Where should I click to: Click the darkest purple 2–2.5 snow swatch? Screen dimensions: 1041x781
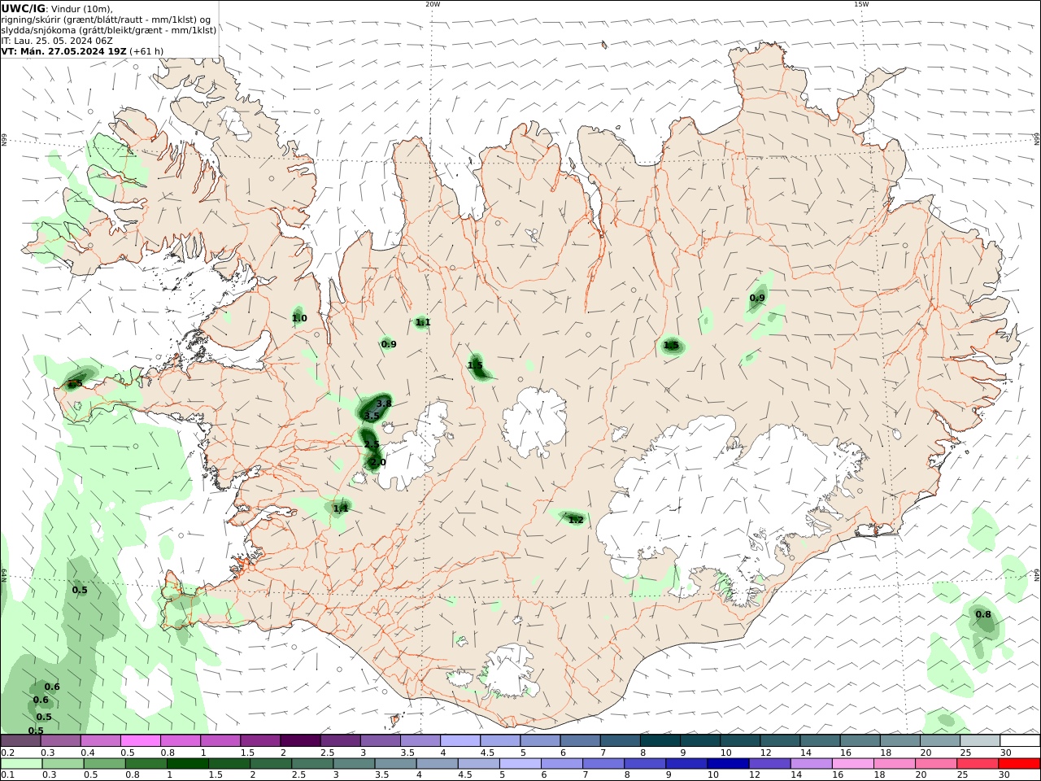coord(301,741)
